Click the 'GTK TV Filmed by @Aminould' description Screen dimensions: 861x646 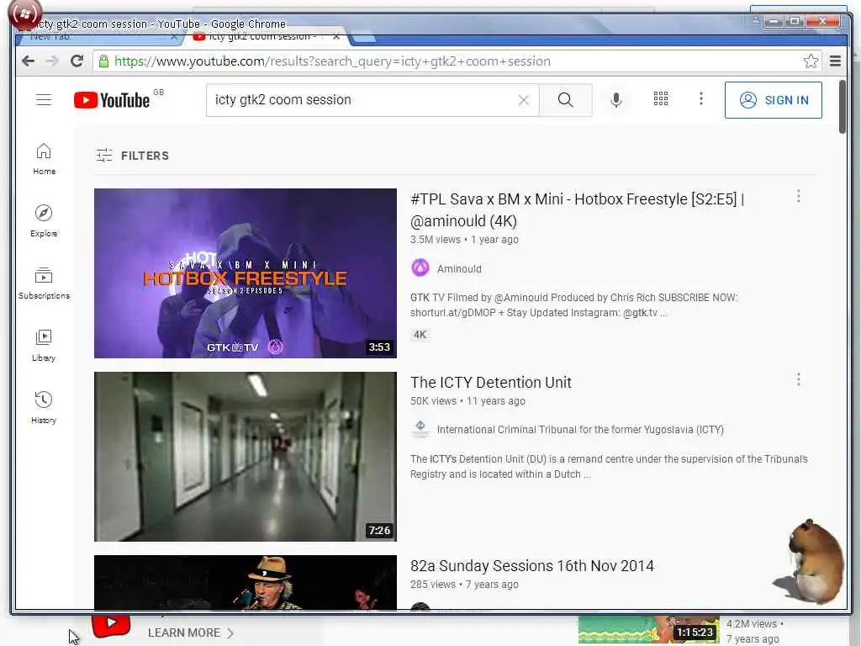(x=573, y=304)
